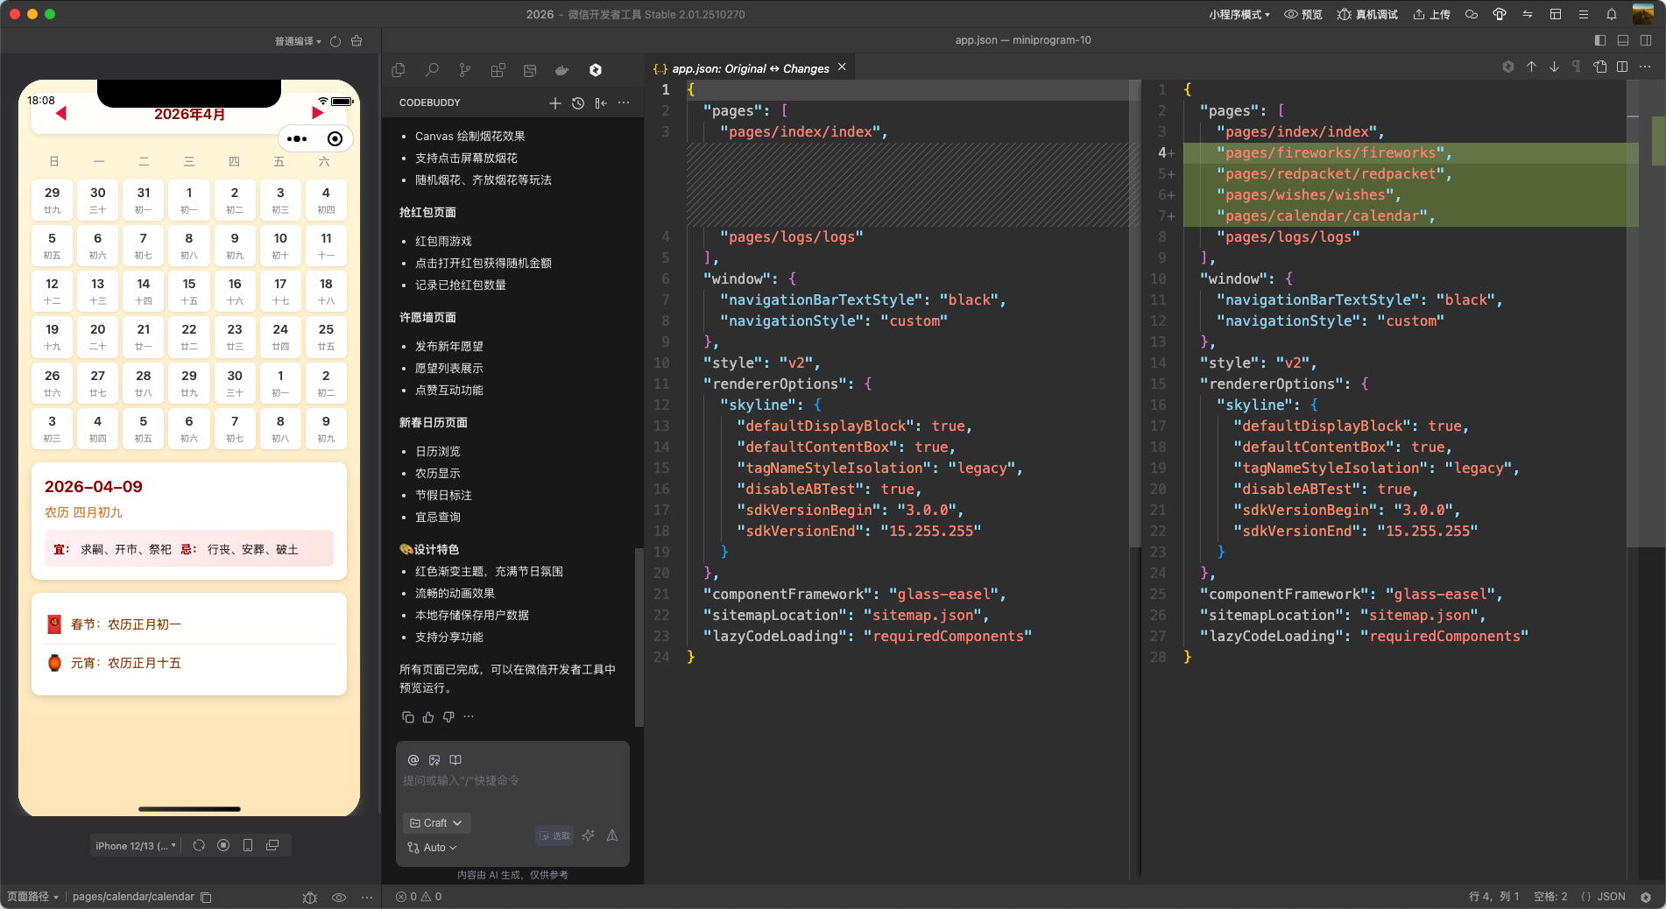Open the Explorer files icon in the activity bar
Viewport: 1666px width, 909px height.
[399, 70]
